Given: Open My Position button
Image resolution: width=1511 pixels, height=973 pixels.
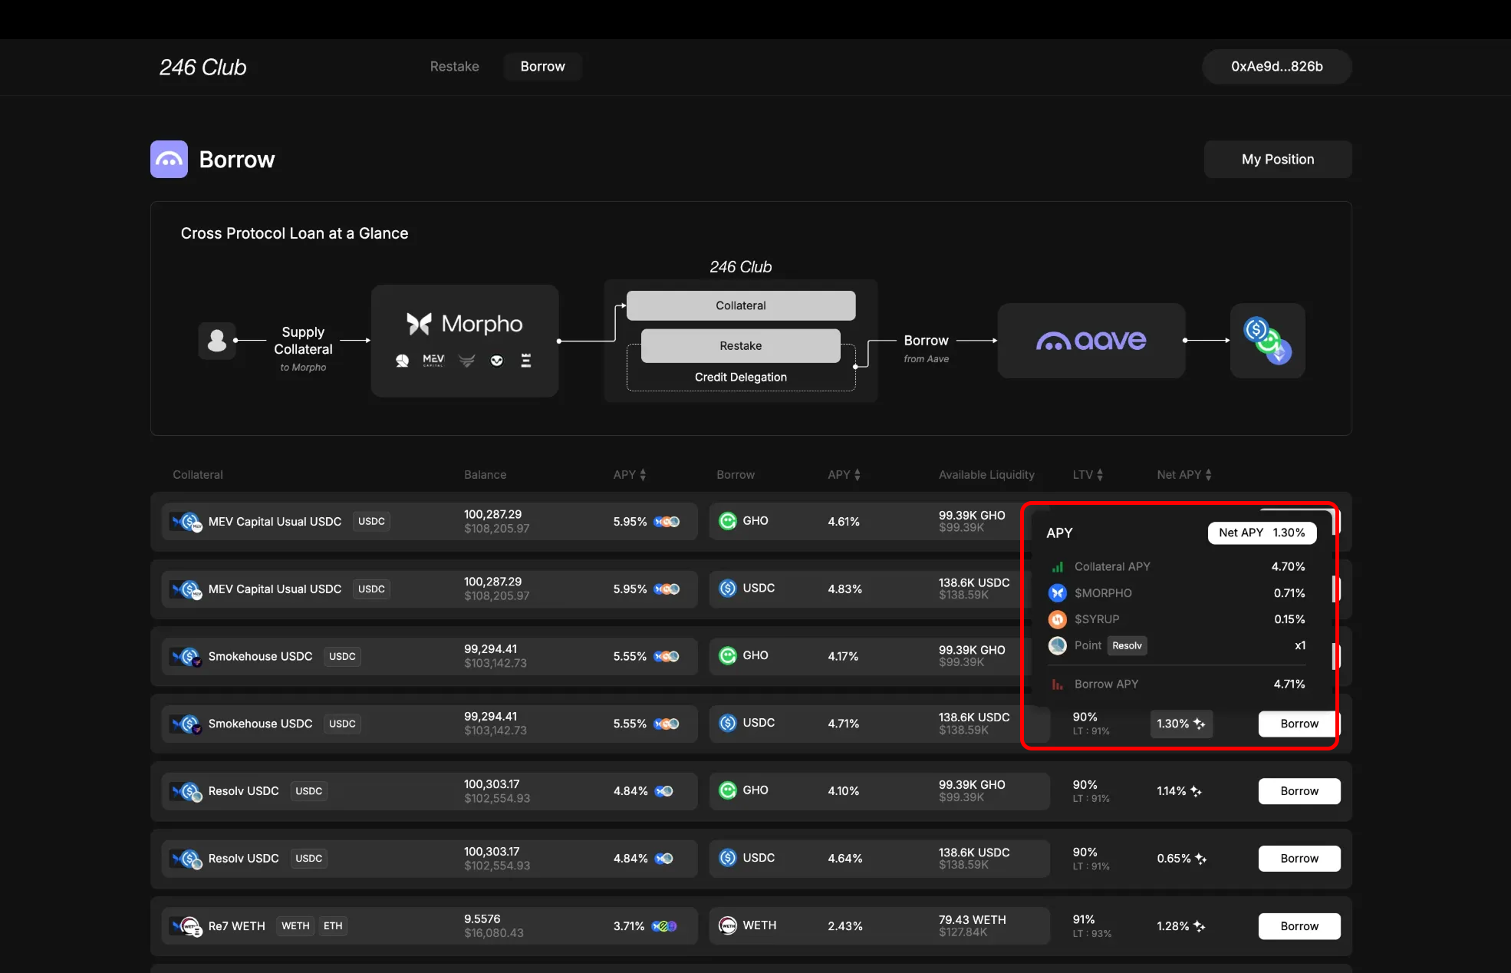Looking at the screenshot, I should point(1277,160).
